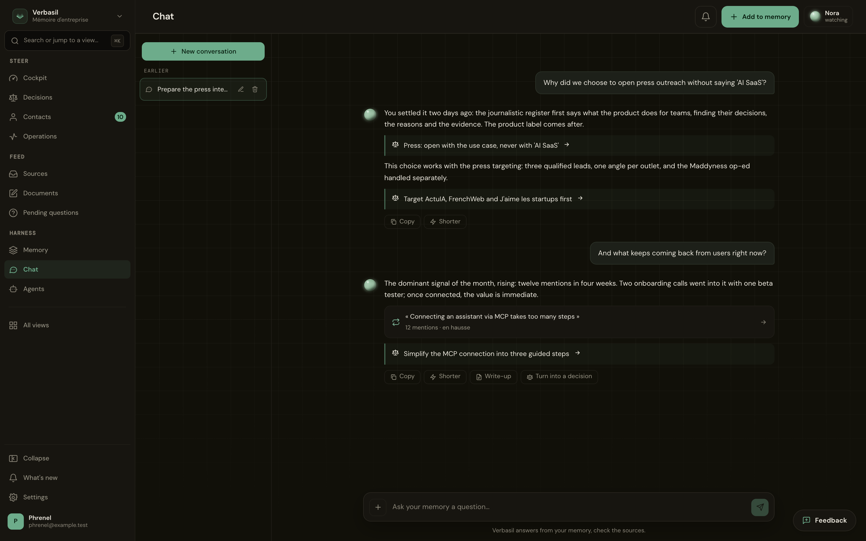This screenshot has height=541, width=866.
Task: Open the Decisions scales icon in sidebar
Action: tap(13, 98)
